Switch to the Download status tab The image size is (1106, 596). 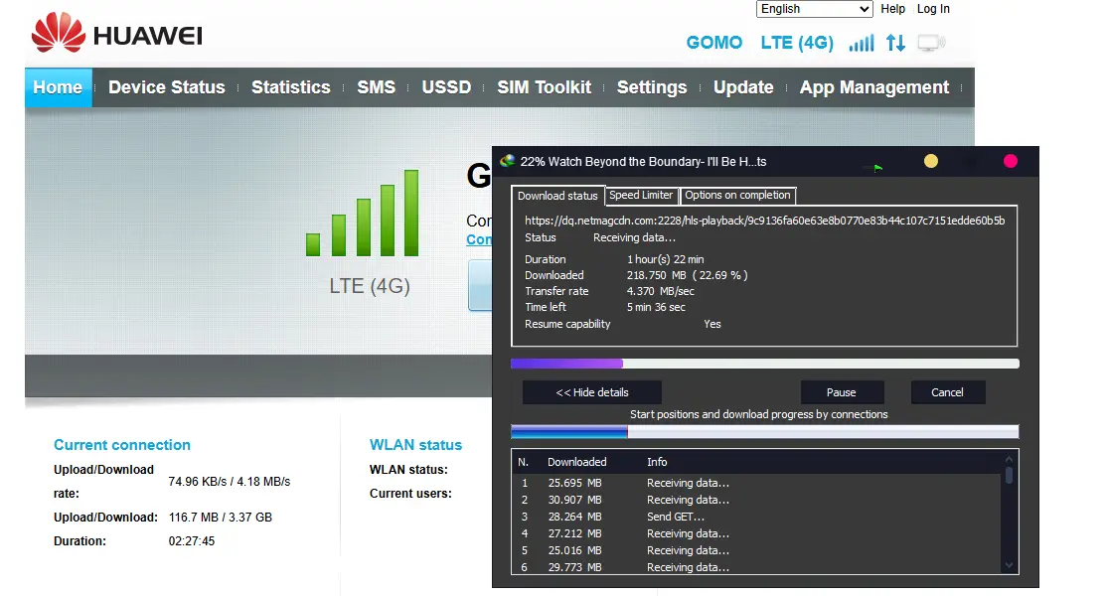point(557,196)
